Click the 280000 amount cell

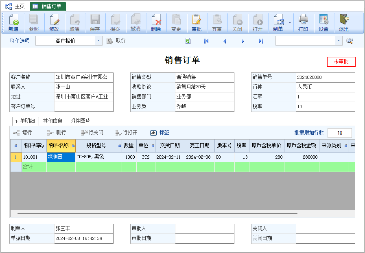click(x=302, y=157)
